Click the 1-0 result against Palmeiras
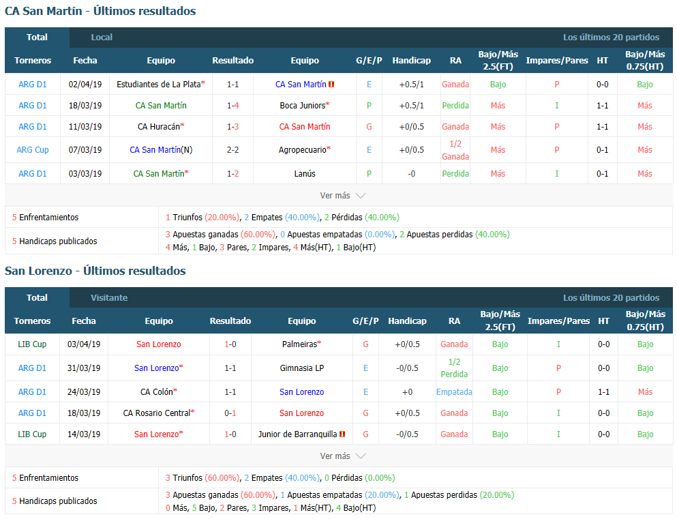This screenshot has height=519, width=677. tap(230, 344)
